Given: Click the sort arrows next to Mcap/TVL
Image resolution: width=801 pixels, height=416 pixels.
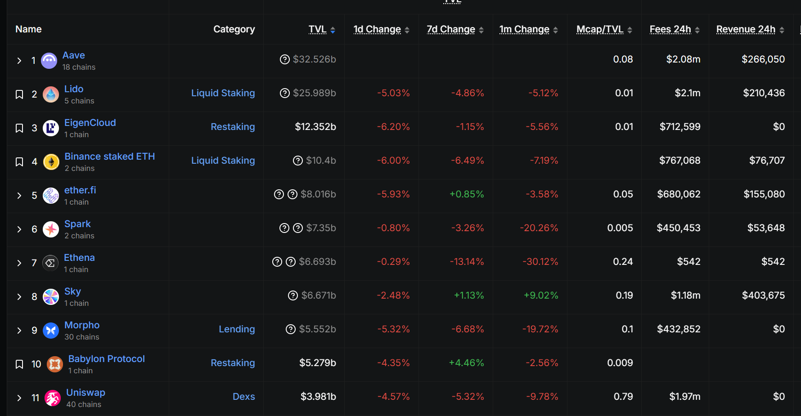Looking at the screenshot, I should click(x=630, y=30).
